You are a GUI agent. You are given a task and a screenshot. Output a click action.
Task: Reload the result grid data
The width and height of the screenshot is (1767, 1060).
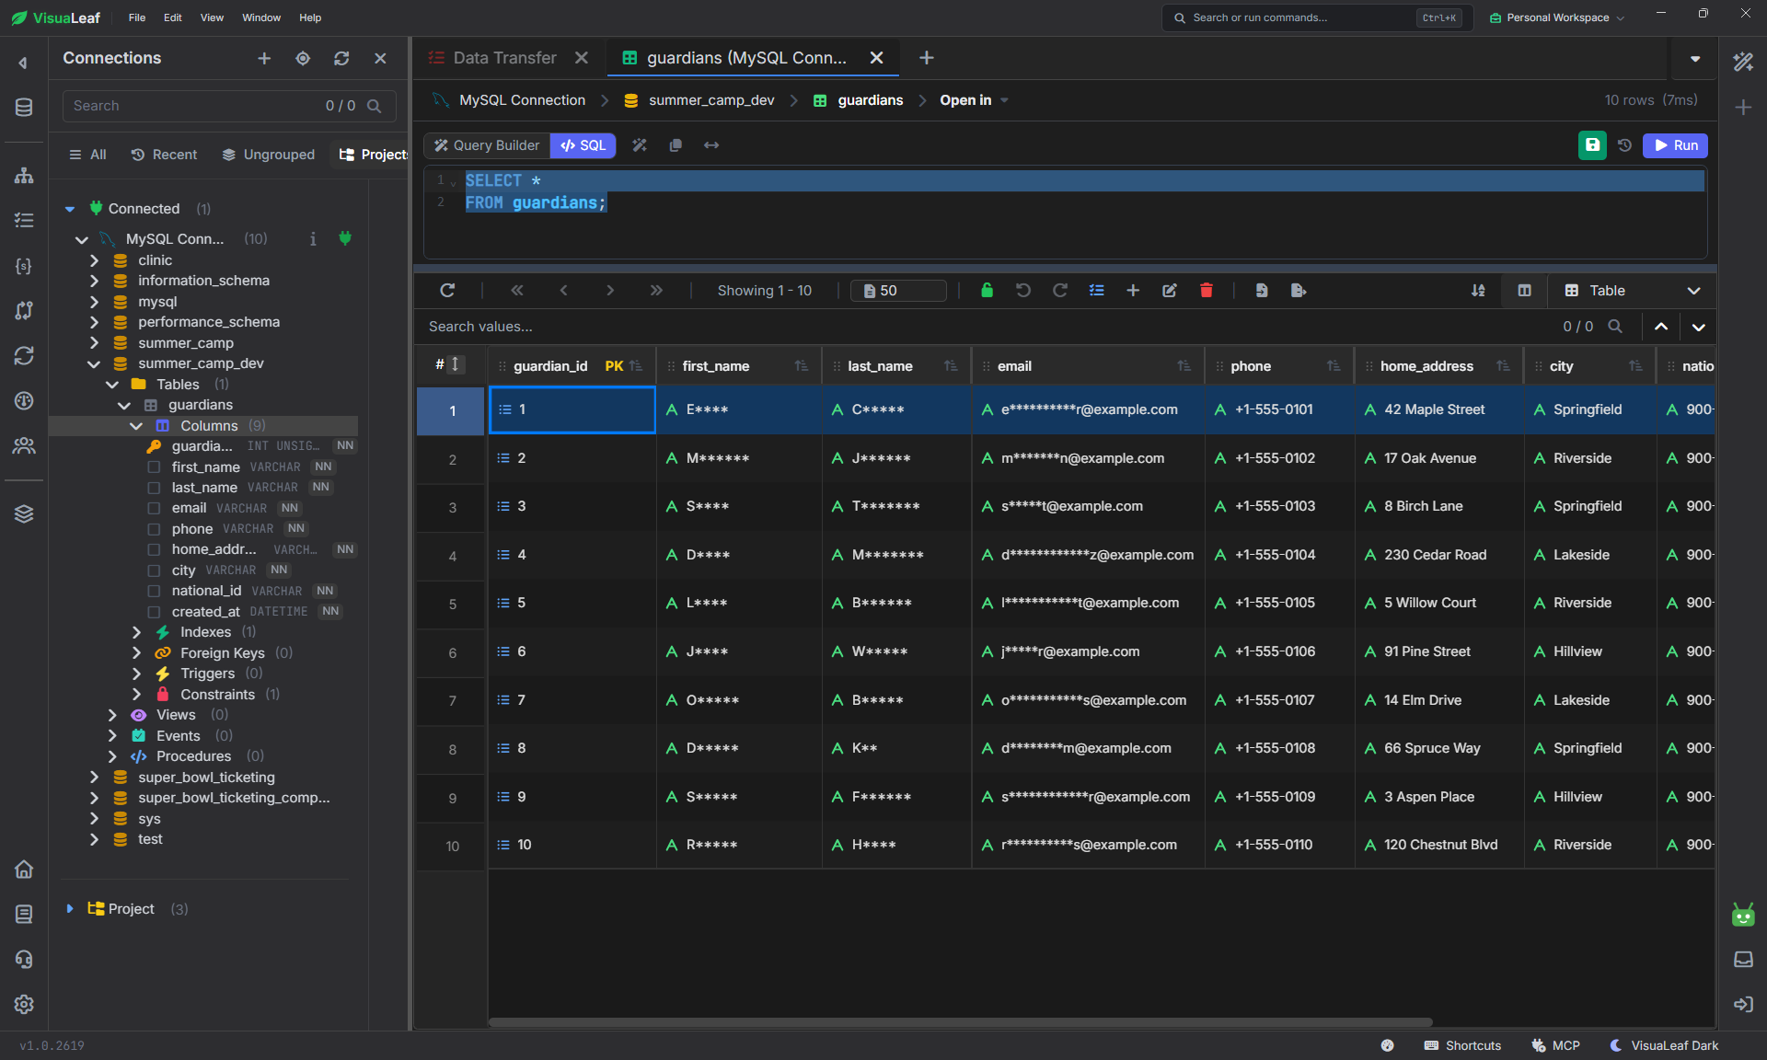tap(447, 291)
